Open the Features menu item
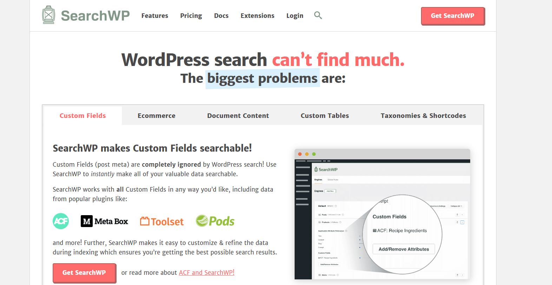Screen dimensions: 552x285 (x=155, y=16)
